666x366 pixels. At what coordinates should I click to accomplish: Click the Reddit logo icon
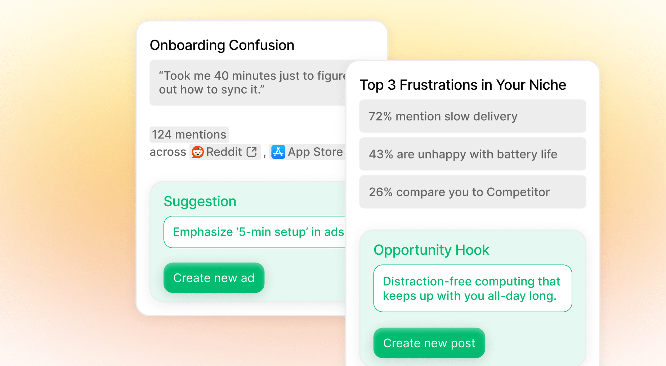tap(198, 152)
